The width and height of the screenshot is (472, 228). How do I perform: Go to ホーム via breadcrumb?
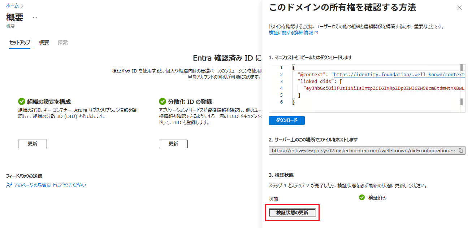pos(12,5)
